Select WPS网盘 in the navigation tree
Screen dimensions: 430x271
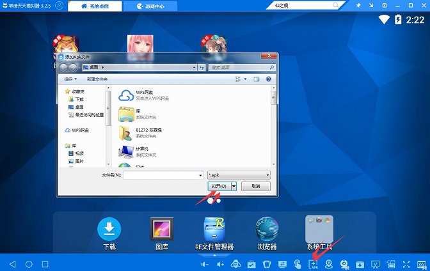pyautogui.click(x=80, y=130)
